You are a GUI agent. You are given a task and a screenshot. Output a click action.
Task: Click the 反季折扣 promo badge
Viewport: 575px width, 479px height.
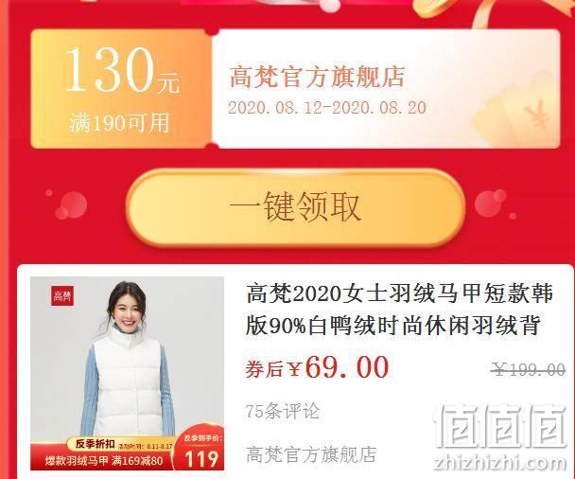95,444
